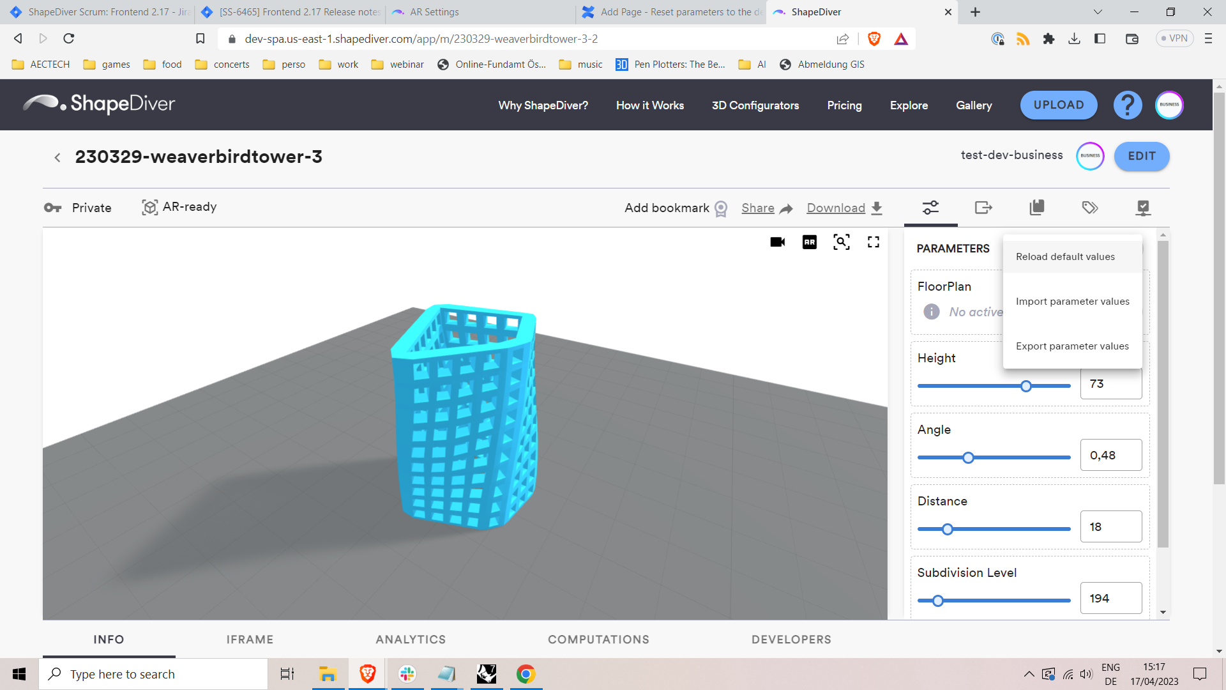Switch to the ANALYTICS tab
The height and width of the screenshot is (690, 1226).
411,640
